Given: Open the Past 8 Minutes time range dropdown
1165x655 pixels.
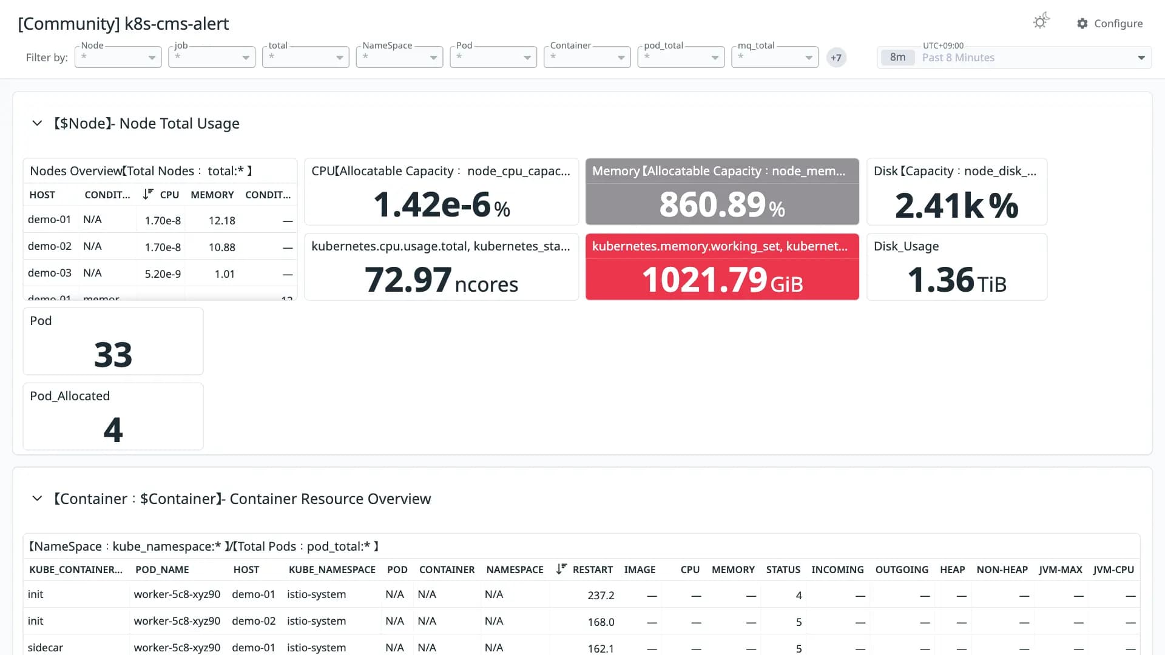Looking at the screenshot, I should click(x=1014, y=57).
